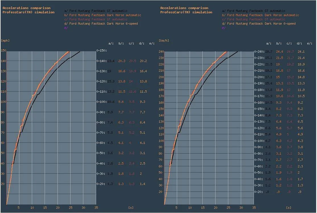Click 'ProfessCars(TM) simulation' heading of km/h chart
Viewport: 317px width, 213px height.
pos(186,12)
